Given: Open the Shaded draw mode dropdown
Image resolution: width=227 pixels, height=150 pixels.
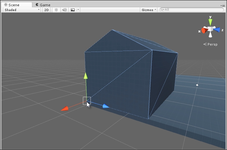Looking at the screenshot, I should coord(22,10).
